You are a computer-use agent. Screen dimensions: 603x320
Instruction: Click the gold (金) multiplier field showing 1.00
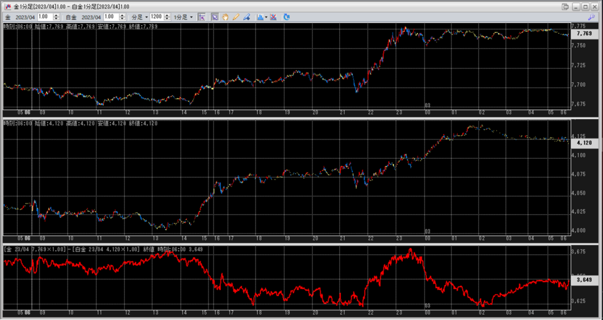click(45, 17)
